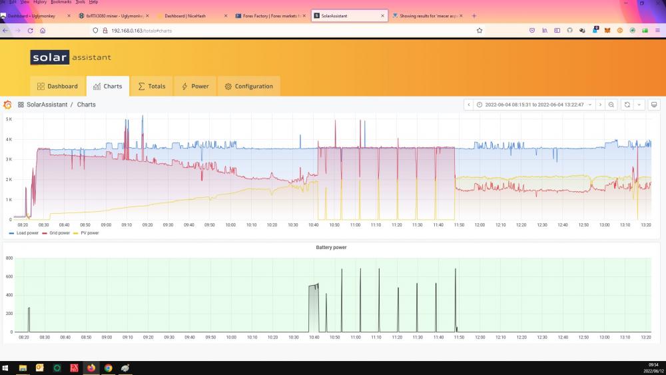Open the Help menu
666x375 pixels.
click(x=93, y=2)
